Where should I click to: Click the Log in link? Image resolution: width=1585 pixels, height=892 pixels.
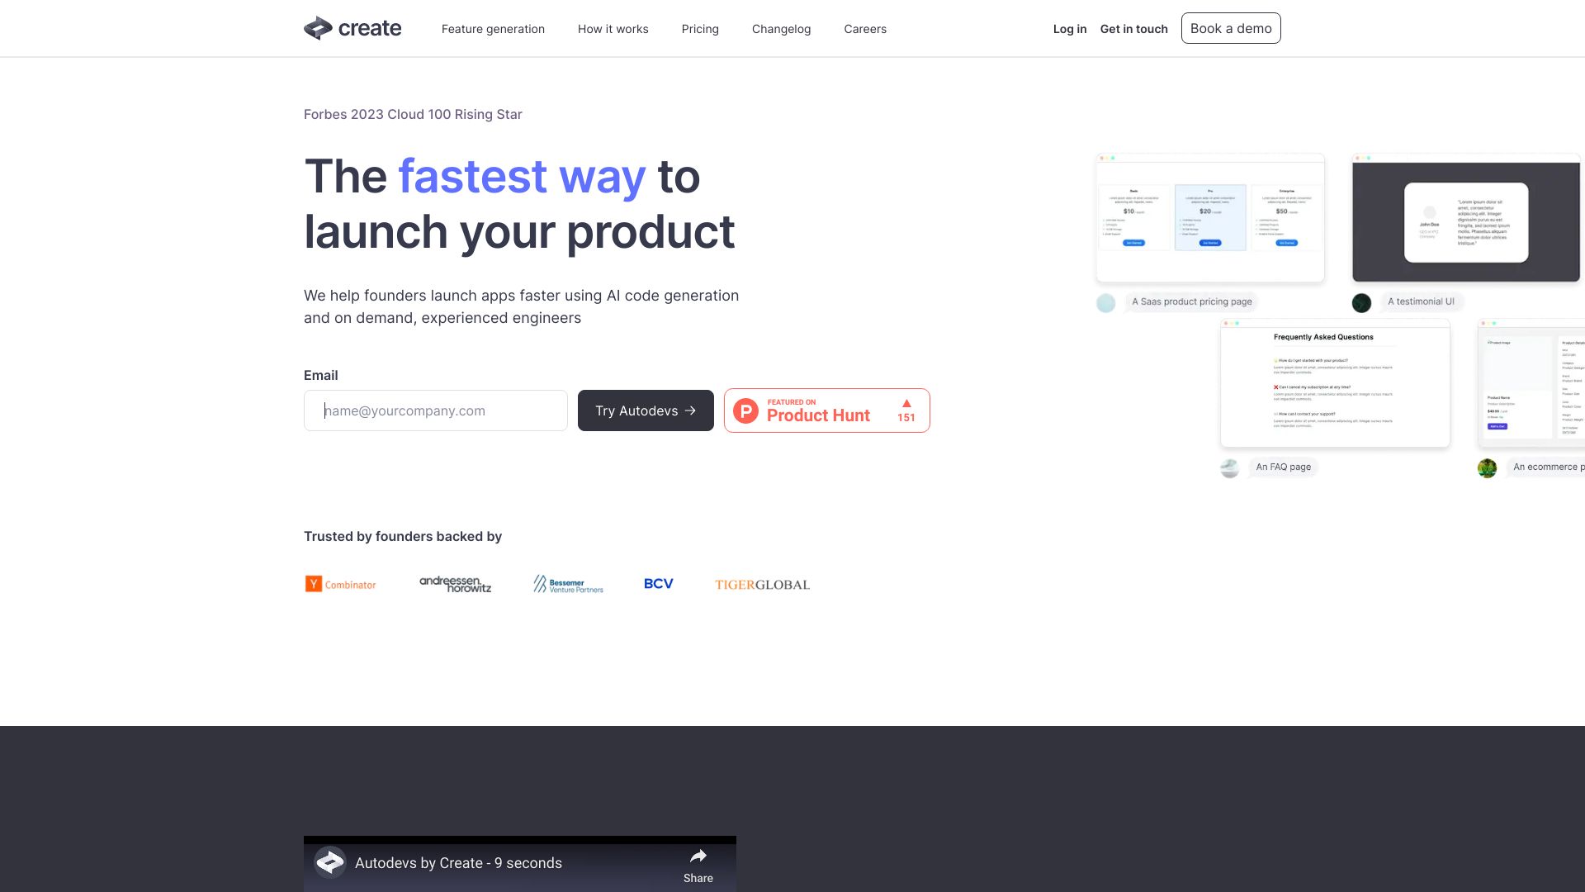coord(1068,28)
